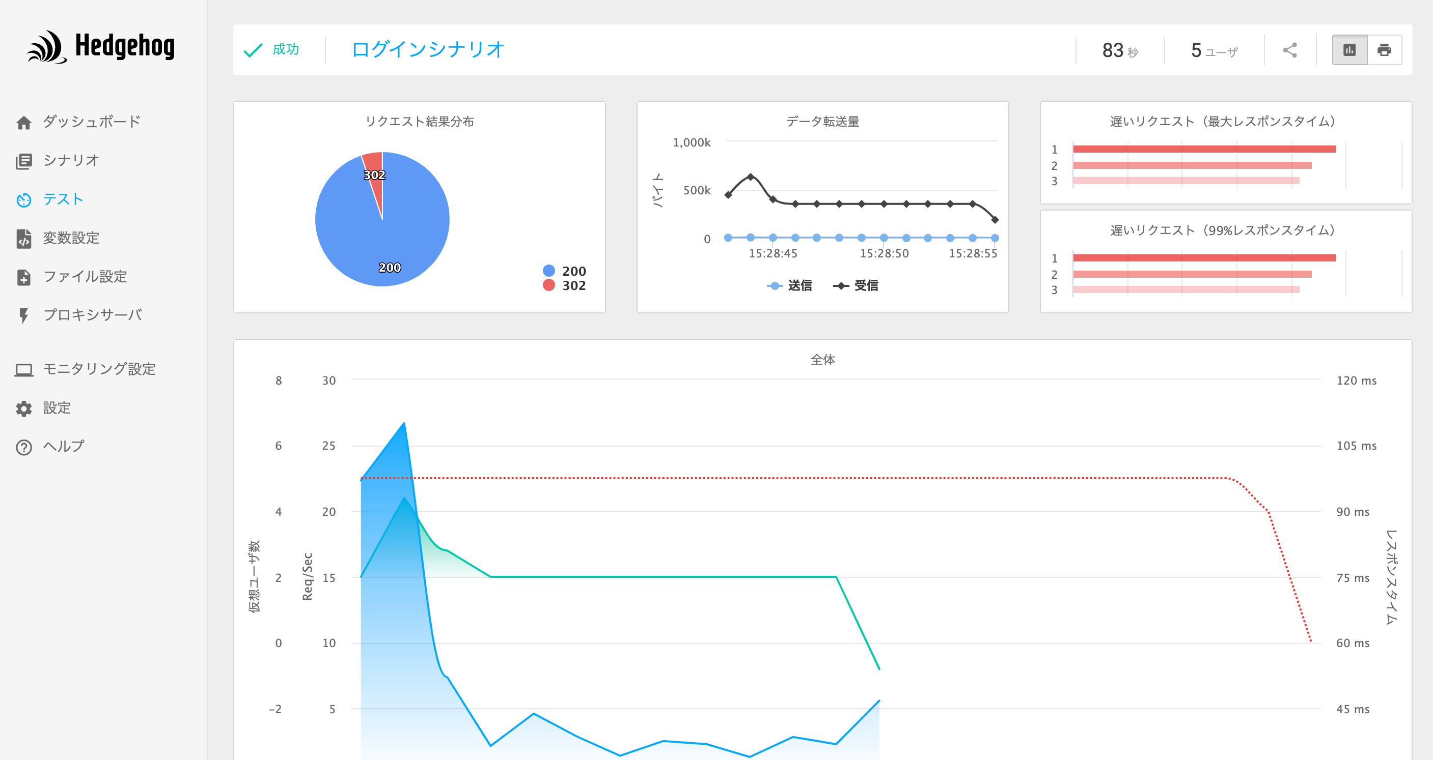Open ダッシュボード home icon

[x=24, y=122]
